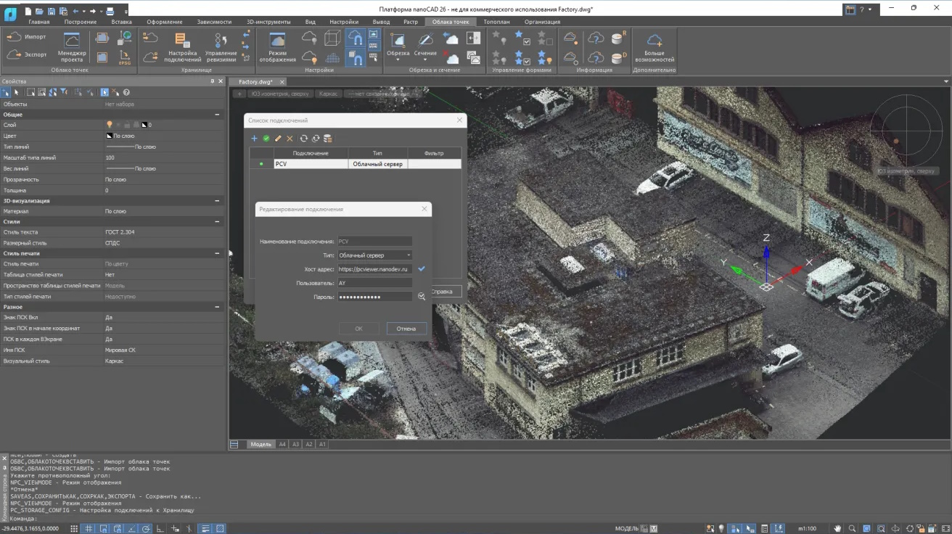Select the PCV connection row
The width and height of the screenshot is (952, 534).
[356, 164]
